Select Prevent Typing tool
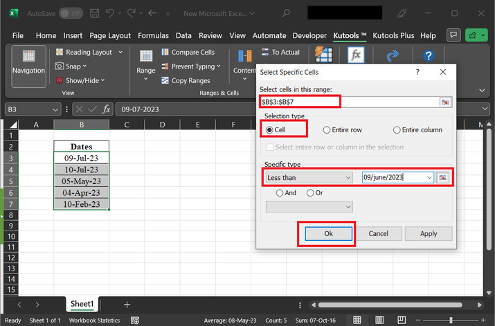This screenshot has width=495, height=326. coord(191,66)
